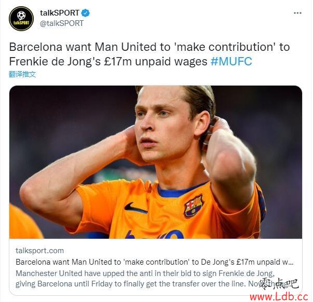This screenshot has height=302, width=313.
Task: Click the 零点吧 watermark logo
Action: tap(279, 284)
